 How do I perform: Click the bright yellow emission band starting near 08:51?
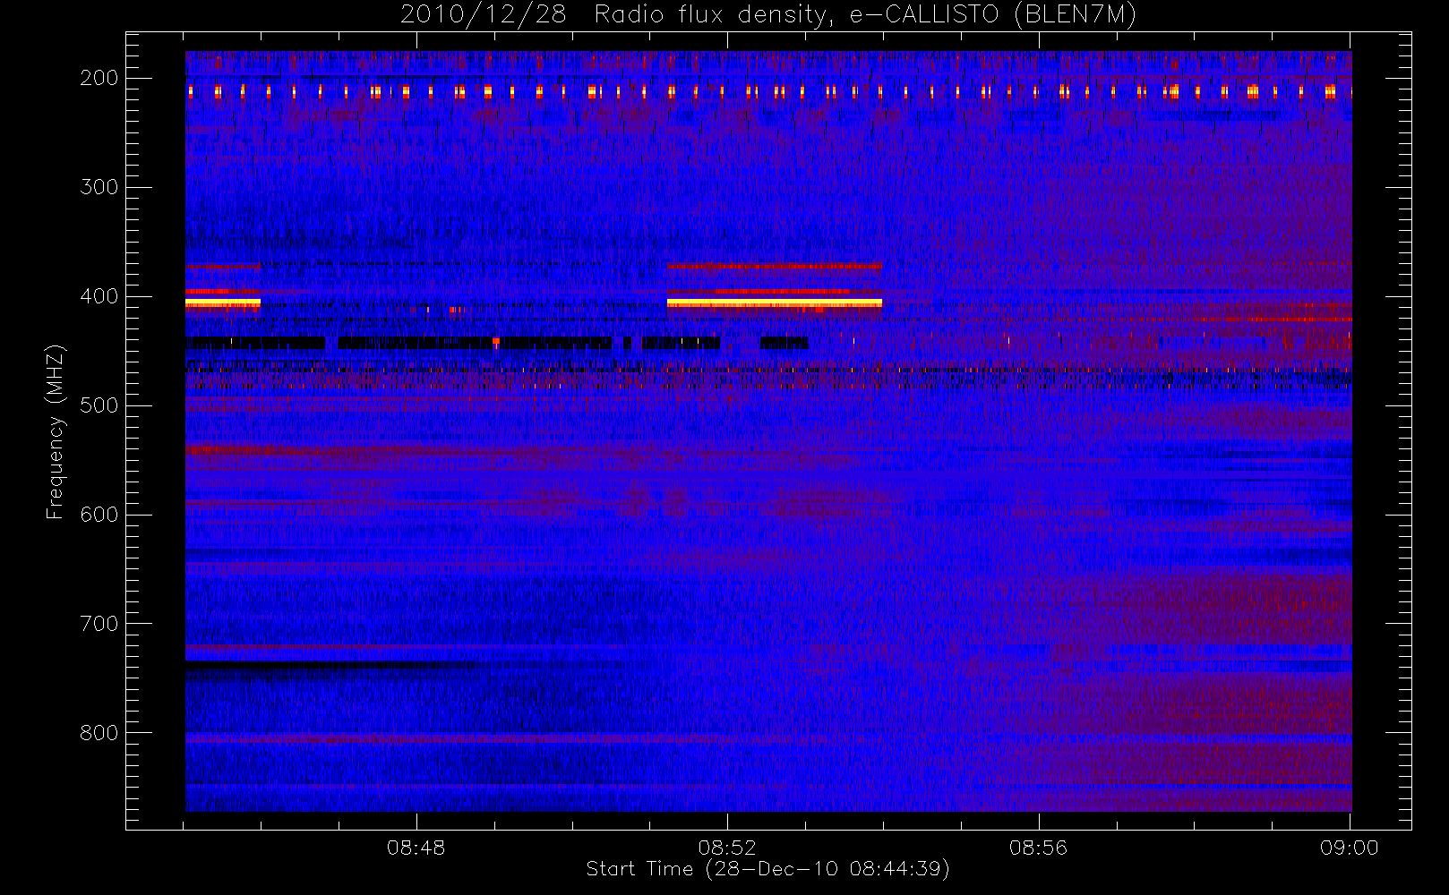coord(775,303)
